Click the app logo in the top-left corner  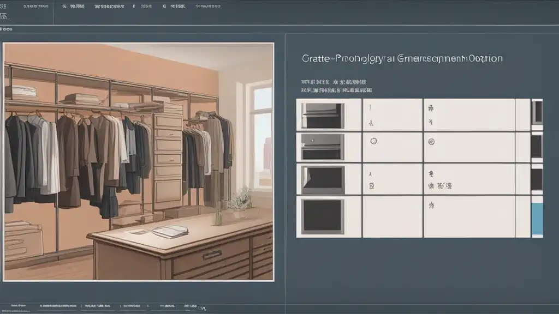4,8
